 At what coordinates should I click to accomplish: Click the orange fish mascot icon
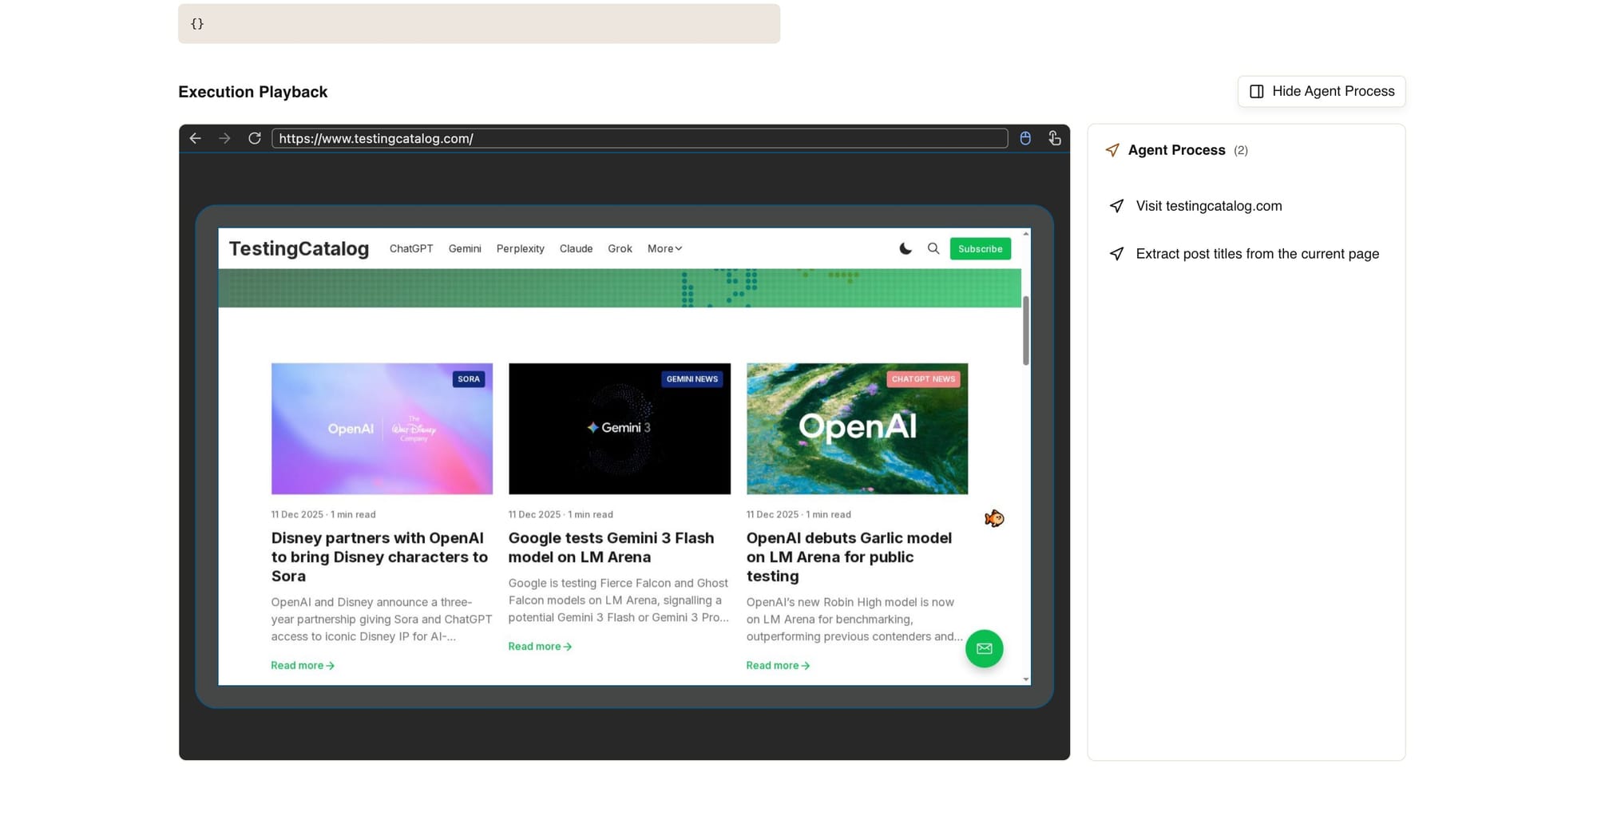click(x=994, y=519)
